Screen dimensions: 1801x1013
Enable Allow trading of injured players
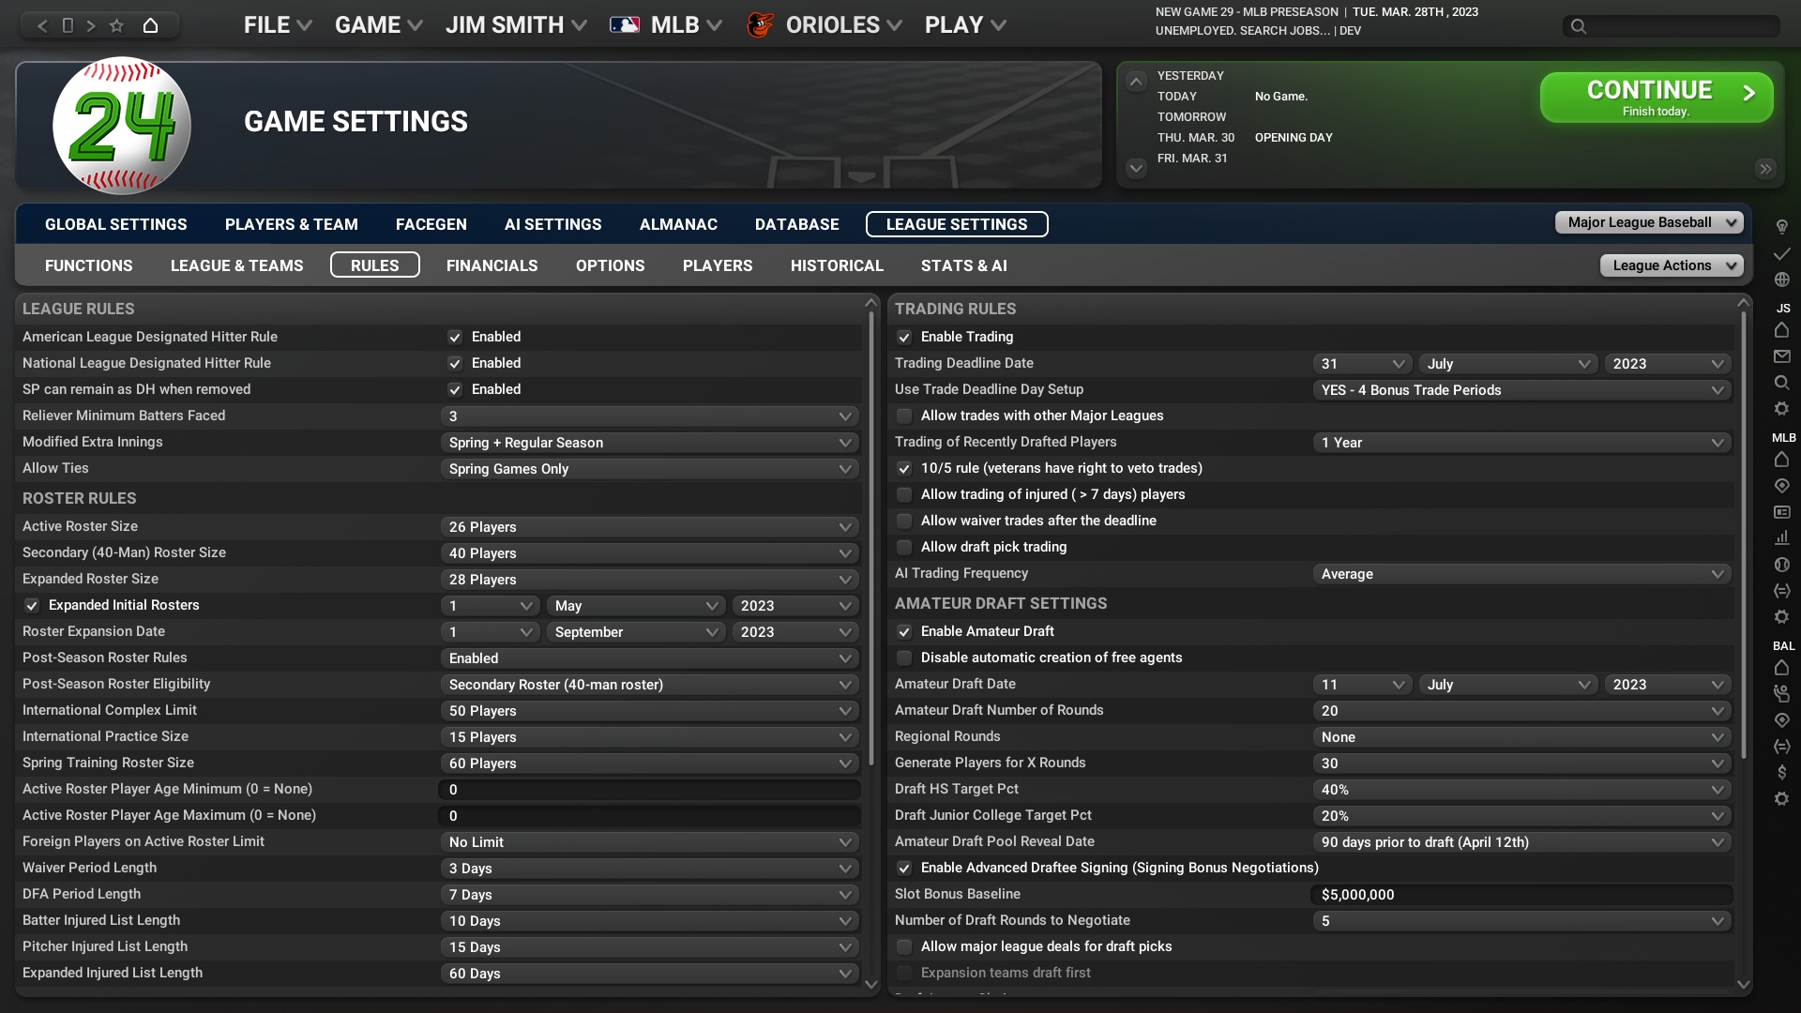click(x=905, y=493)
